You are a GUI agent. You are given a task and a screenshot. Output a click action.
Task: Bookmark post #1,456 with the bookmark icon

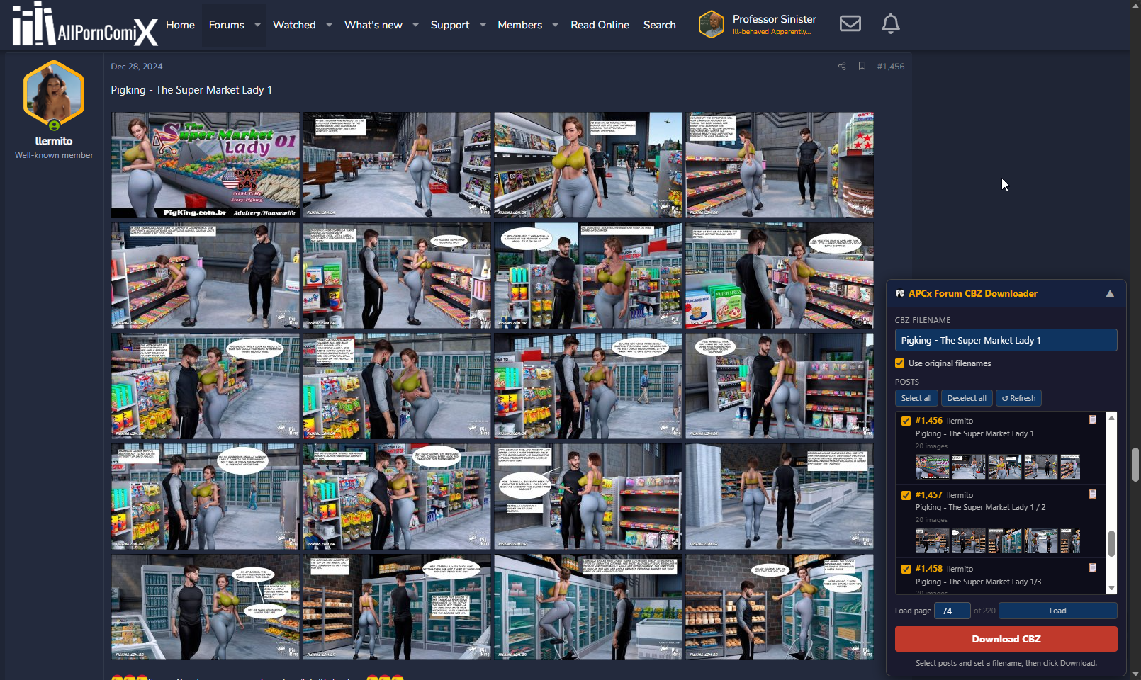click(x=862, y=67)
